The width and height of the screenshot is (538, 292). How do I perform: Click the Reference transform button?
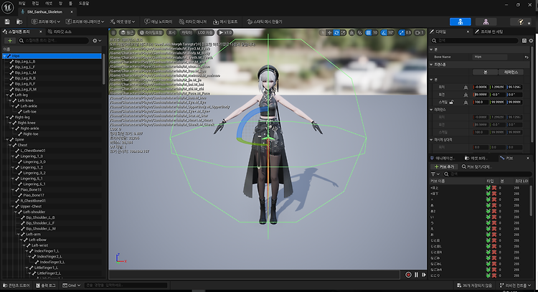[x=511, y=72]
